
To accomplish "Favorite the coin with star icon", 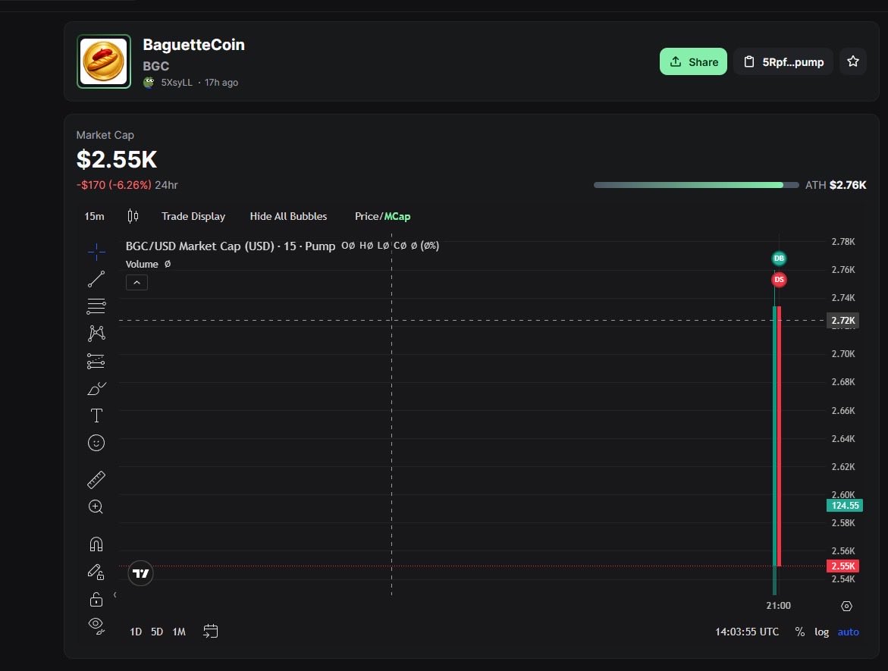I will point(853,61).
